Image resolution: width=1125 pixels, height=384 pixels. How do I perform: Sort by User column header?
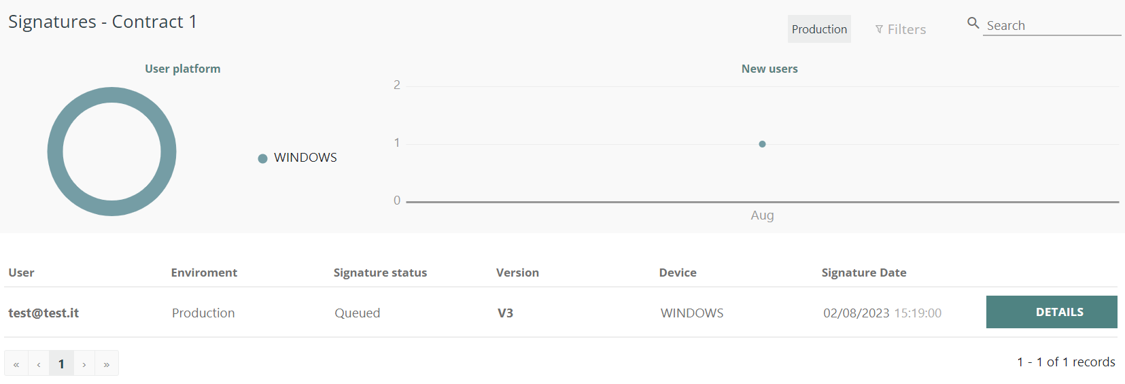pyautogui.click(x=21, y=273)
